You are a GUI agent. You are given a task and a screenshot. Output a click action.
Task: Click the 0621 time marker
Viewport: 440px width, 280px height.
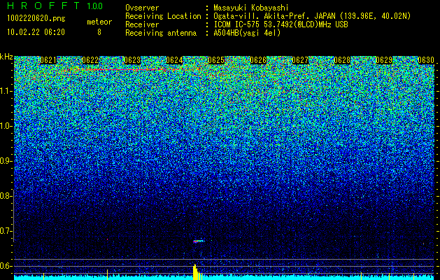click(48, 60)
